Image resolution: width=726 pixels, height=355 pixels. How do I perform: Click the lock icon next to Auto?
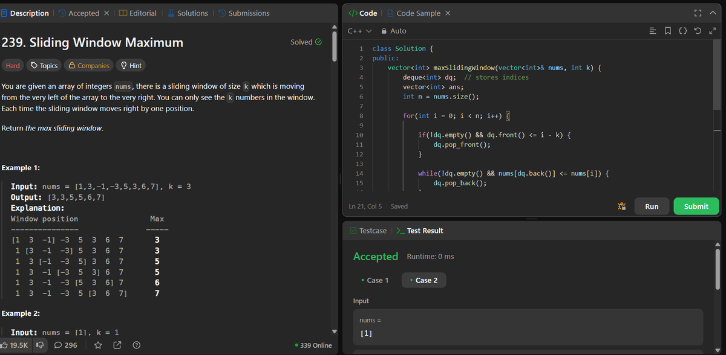coord(385,31)
